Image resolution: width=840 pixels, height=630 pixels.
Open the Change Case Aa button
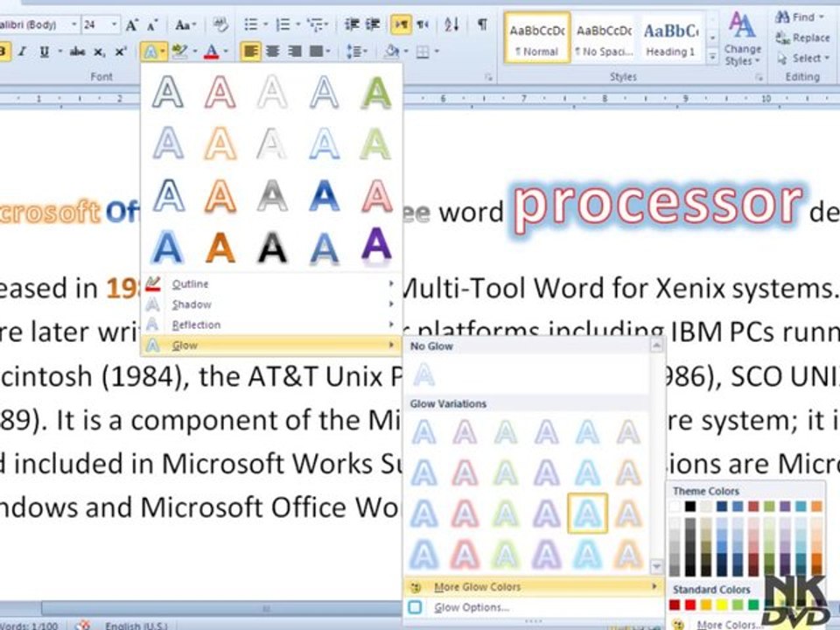pos(185,24)
